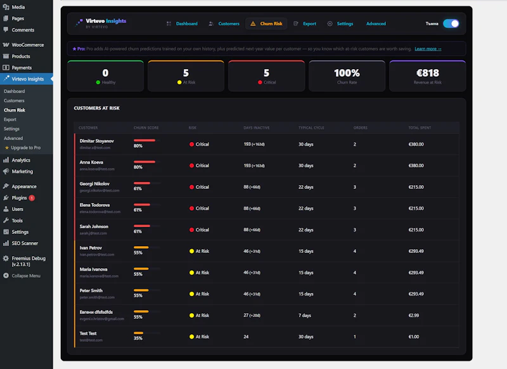The height and width of the screenshot is (369, 507).
Task: Click the Plugins update badge showing 1
Action: click(32, 198)
